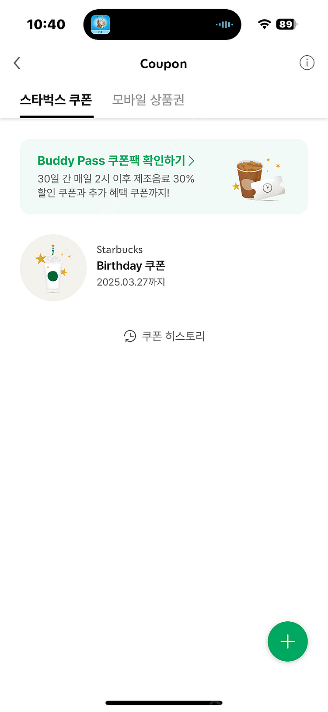Tap the Buddy Pass 30% discount description
The height and width of the screenshot is (712, 328).
pos(116,186)
